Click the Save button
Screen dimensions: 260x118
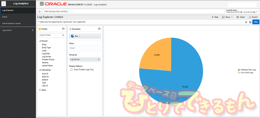click(x=226, y=17)
